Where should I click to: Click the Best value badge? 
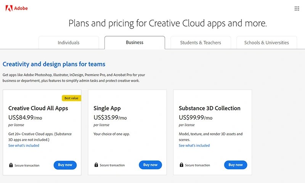coord(71,98)
